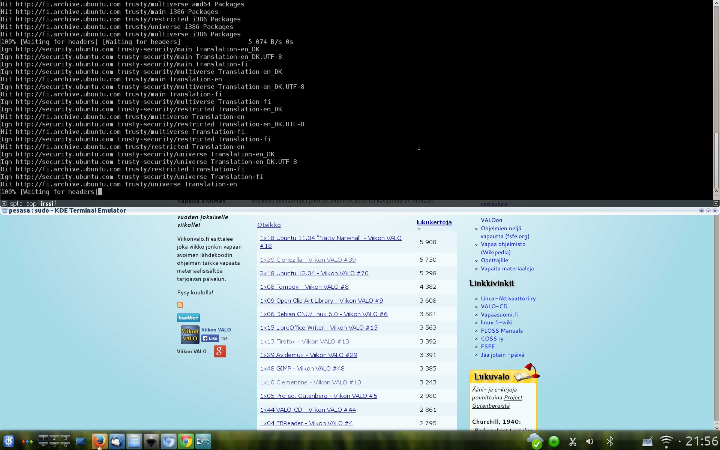The height and width of the screenshot is (450, 720).
Task: Open 'Vapaita materiaaleja' sidebar link
Action: point(507,268)
